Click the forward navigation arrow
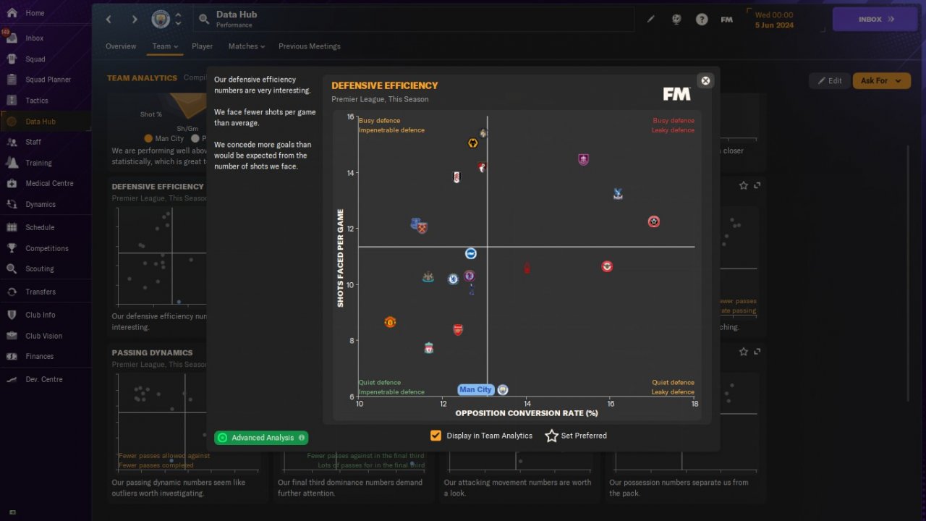 pos(134,20)
